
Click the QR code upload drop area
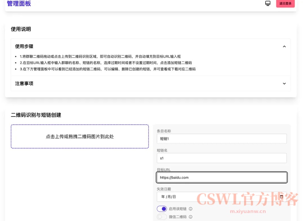(80, 136)
